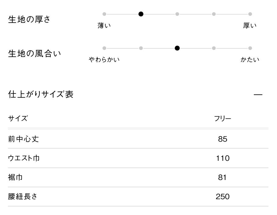The width and height of the screenshot is (277, 215).
Task: Select the first dot on 生地の厚さ slider
Action: tap(104, 14)
